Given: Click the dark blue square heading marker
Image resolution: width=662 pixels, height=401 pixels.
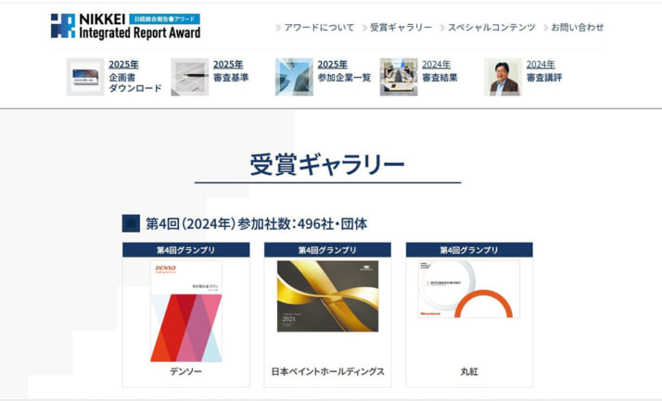Looking at the screenshot, I should point(131,223).
